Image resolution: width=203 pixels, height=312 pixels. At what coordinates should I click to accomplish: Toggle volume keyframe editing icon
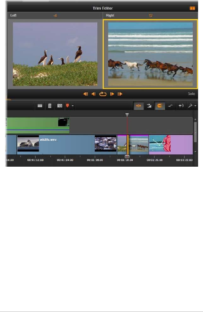click(170, 106)
